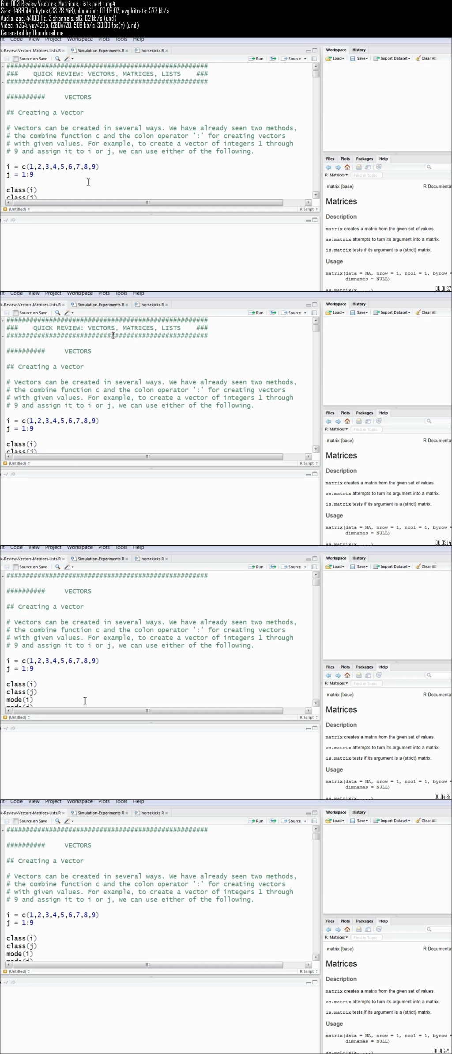
Task: Click the help back arrow in the 00:01:37 frame
Action: point(328,167)
